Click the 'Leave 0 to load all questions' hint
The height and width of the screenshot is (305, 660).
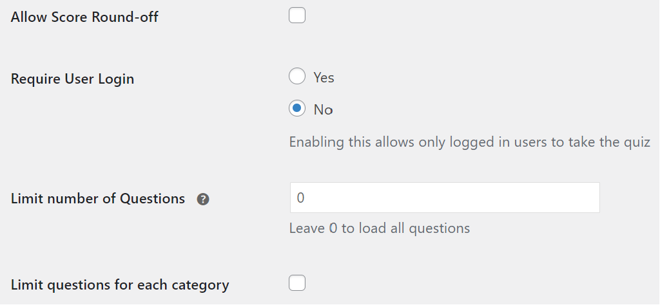pos(379,228)
